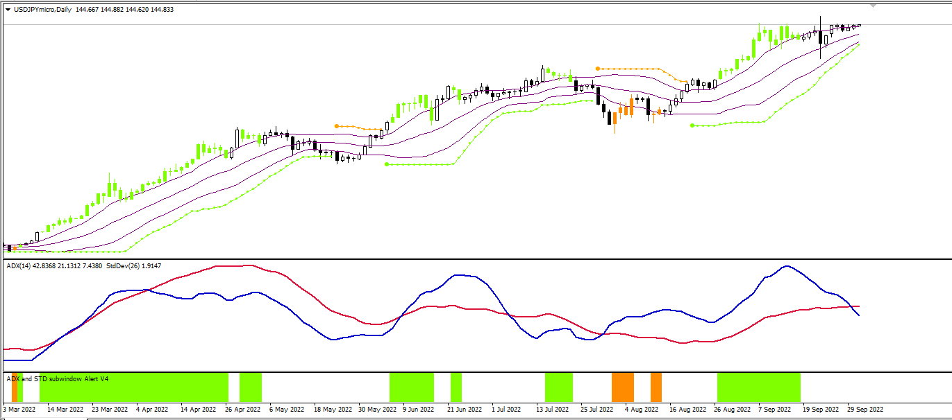952x420 pixels.
Task: Click the 29 Sep 2022 date label
Action: (865, 410)
